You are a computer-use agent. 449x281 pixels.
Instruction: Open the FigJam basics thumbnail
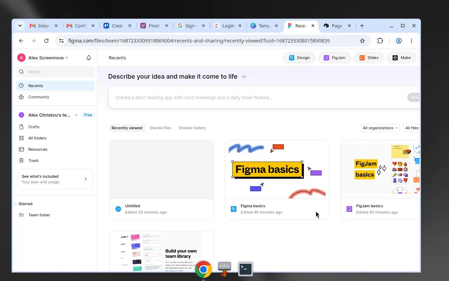click(380, 169)
